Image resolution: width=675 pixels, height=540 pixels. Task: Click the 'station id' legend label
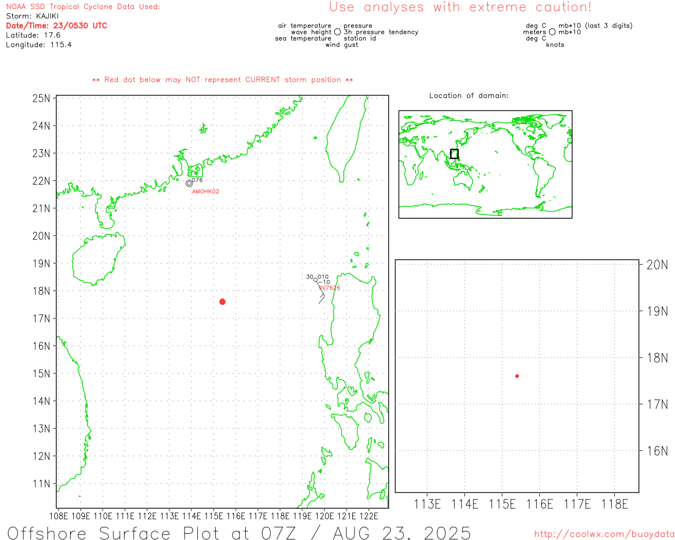tap(360, 38)
